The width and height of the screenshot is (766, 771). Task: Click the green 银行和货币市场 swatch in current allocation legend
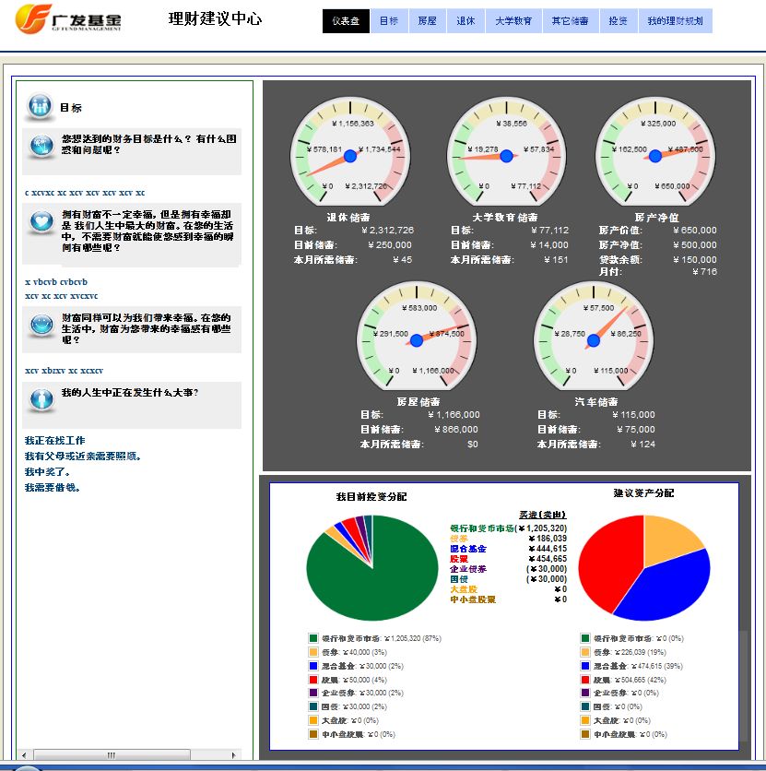tap(313, 638)
